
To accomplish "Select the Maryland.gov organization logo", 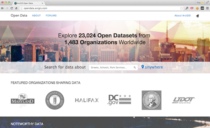I will click(22, 100).
